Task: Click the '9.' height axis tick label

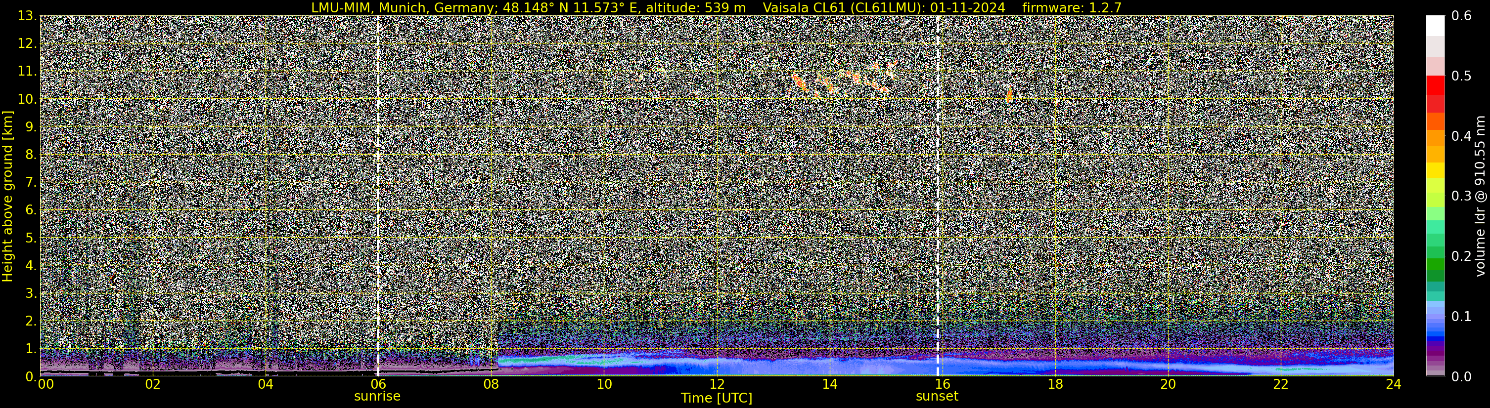Action: [30, 127]
